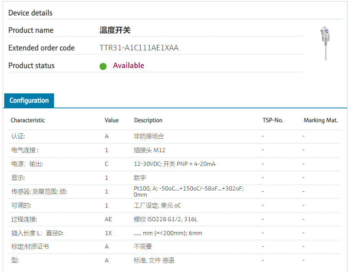Select the 过程连接 characteristic label
The width and height of the screenshot is (351, 272).
point(24,219)
